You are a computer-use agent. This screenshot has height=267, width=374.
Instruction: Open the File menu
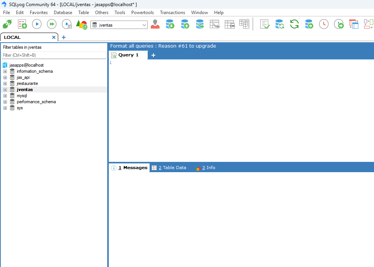6,12
